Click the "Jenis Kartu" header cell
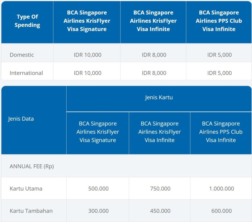Image resolution: width=252 pixels, height=222 pixels. tap(159, 97)
